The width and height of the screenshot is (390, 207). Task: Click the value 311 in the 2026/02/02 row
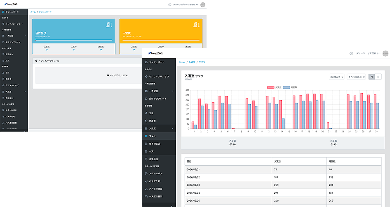pyautogui.click(x=276, y=177)
